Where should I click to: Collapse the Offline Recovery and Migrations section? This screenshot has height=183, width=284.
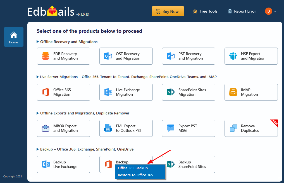click(38, 42)
